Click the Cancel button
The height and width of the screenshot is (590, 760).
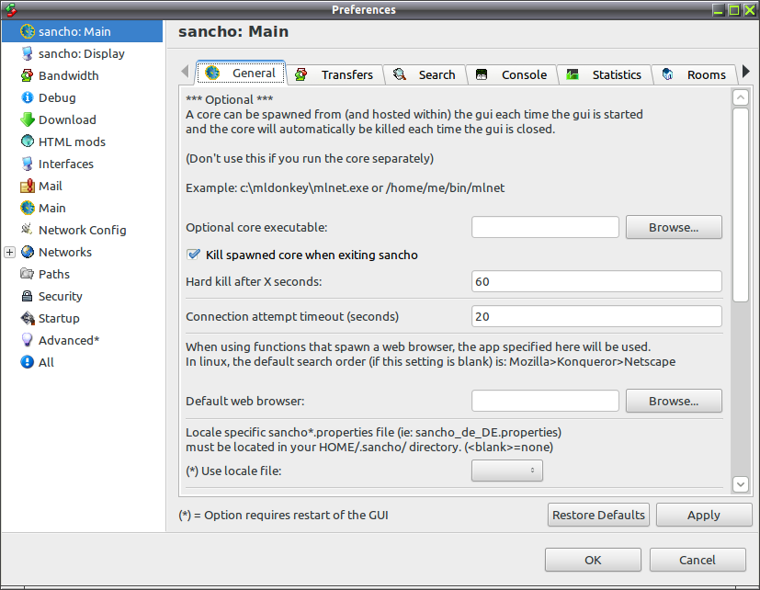[698, 560]
